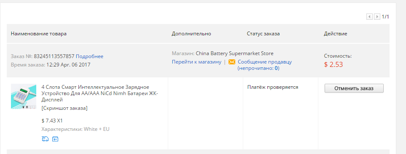The height and width of the screenshot is (154, 406).
Task: Select order number 83245113557857
Action: [54, 56]
